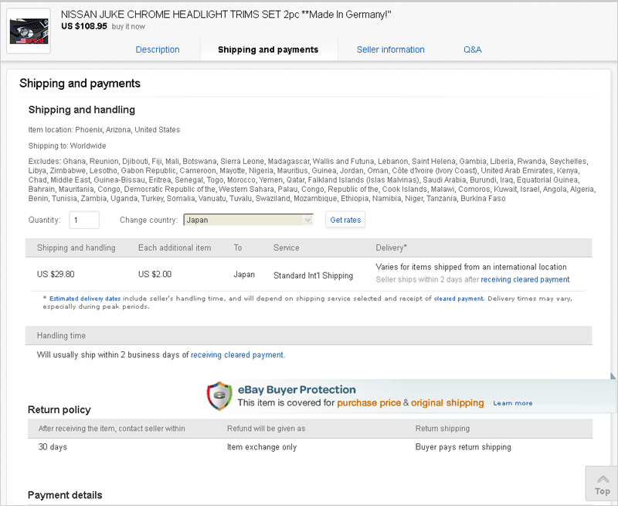Click receiving cleared payment link in Delivery column
The height and width of the screenshot is (506, 618).
525,279
